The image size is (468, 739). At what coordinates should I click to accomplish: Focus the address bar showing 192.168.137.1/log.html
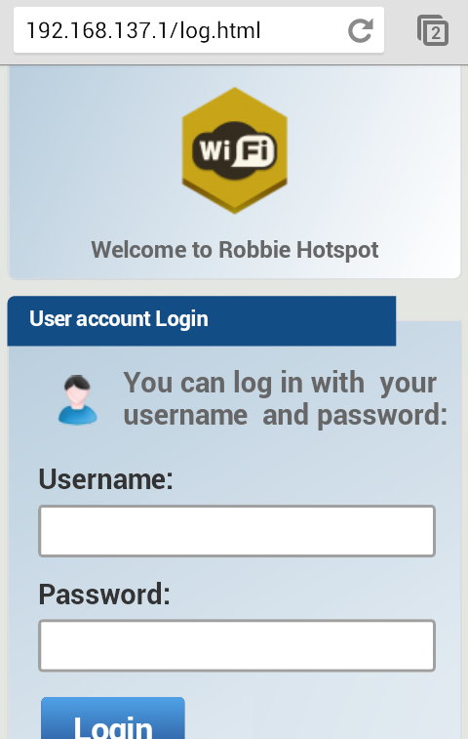(x=199, y=30)
